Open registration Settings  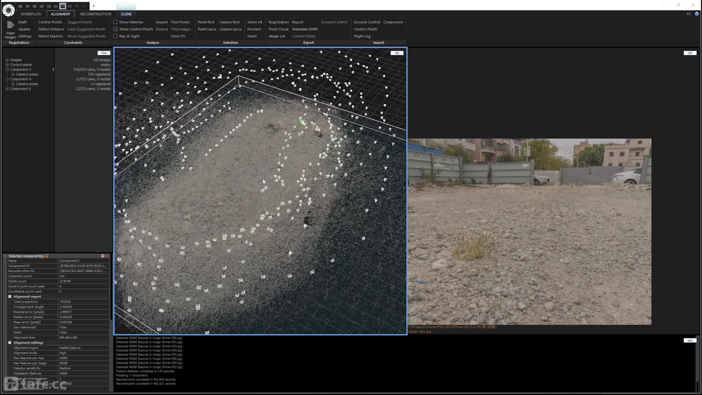click(25, 36)
